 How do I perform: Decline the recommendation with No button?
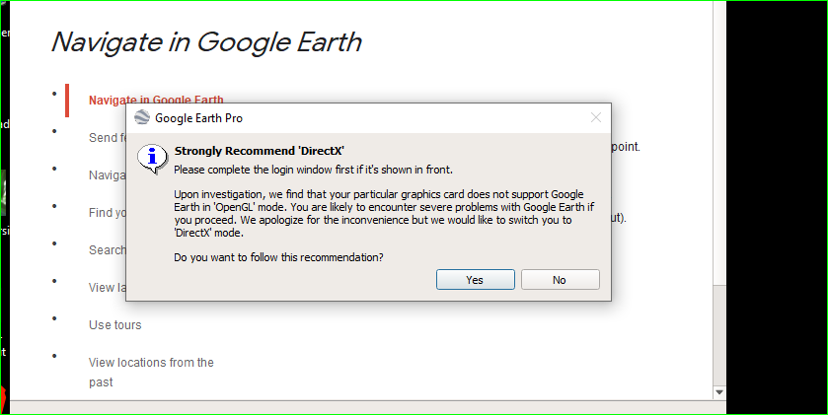[x=561, y=280]
